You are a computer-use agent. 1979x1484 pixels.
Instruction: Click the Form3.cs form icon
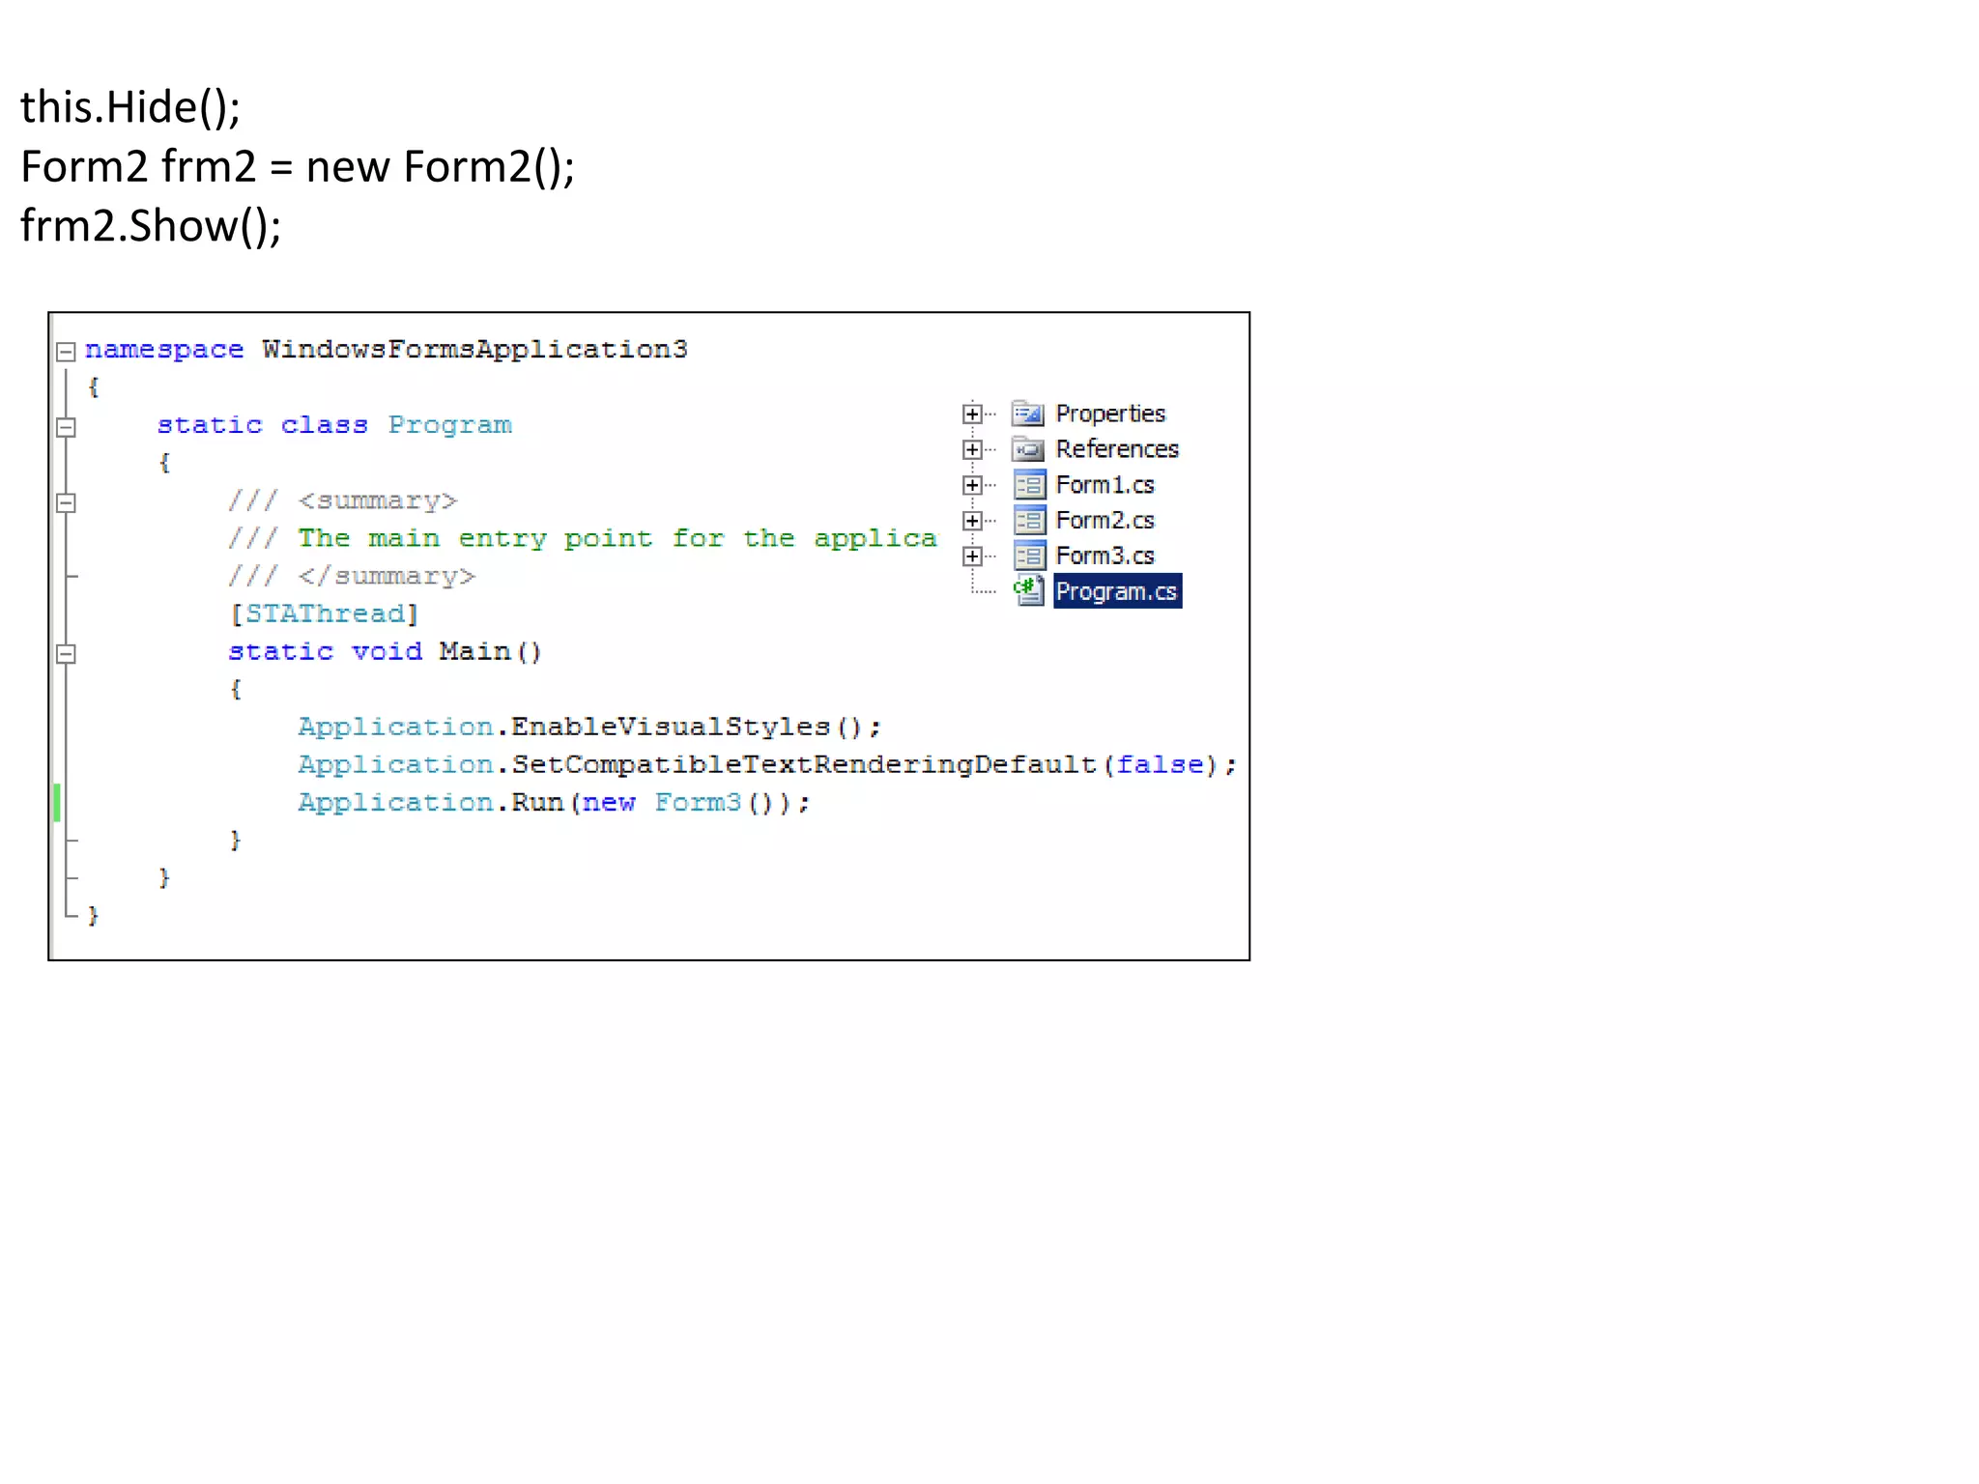(1029, 556)
